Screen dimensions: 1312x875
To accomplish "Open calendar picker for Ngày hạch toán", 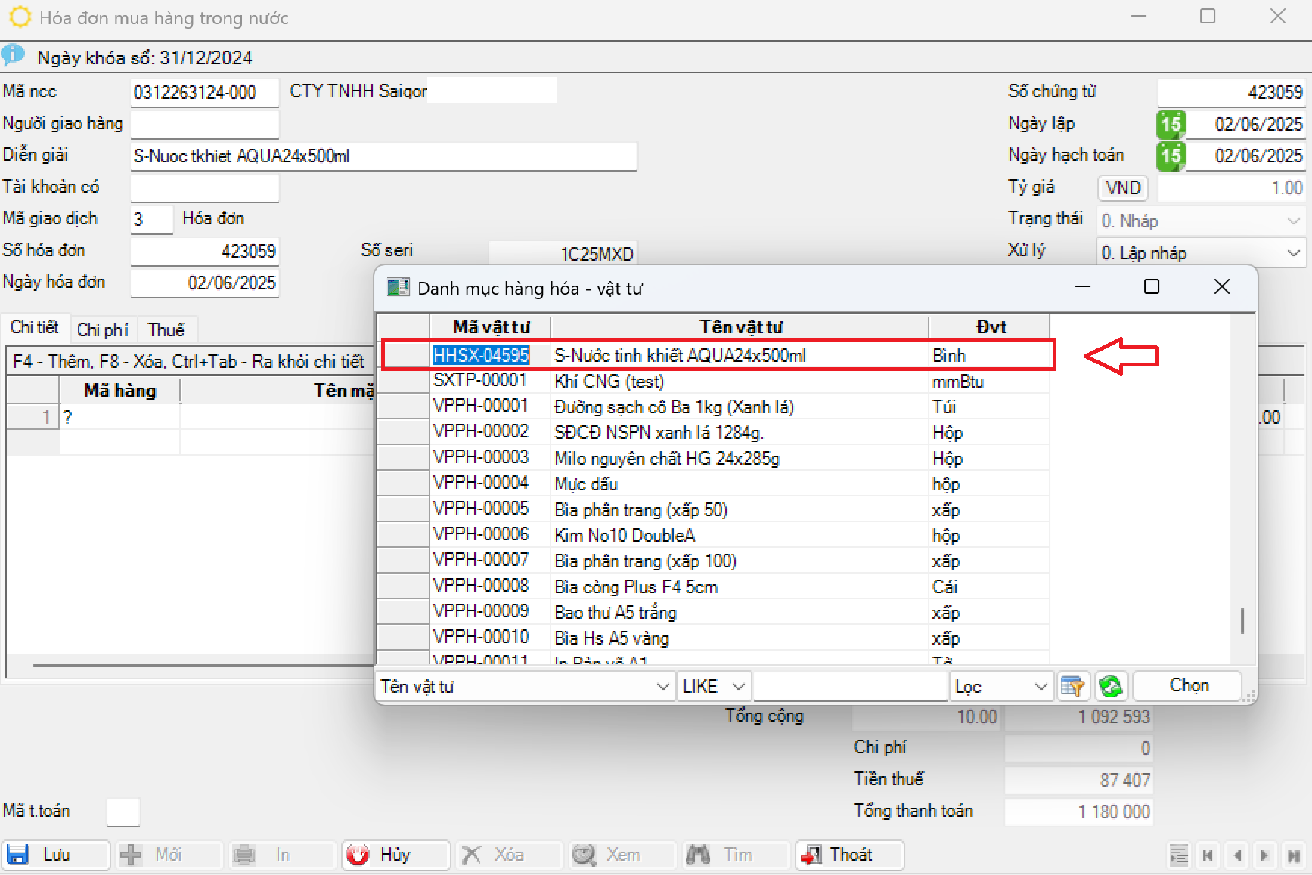I will click(x=1171, y=156).
